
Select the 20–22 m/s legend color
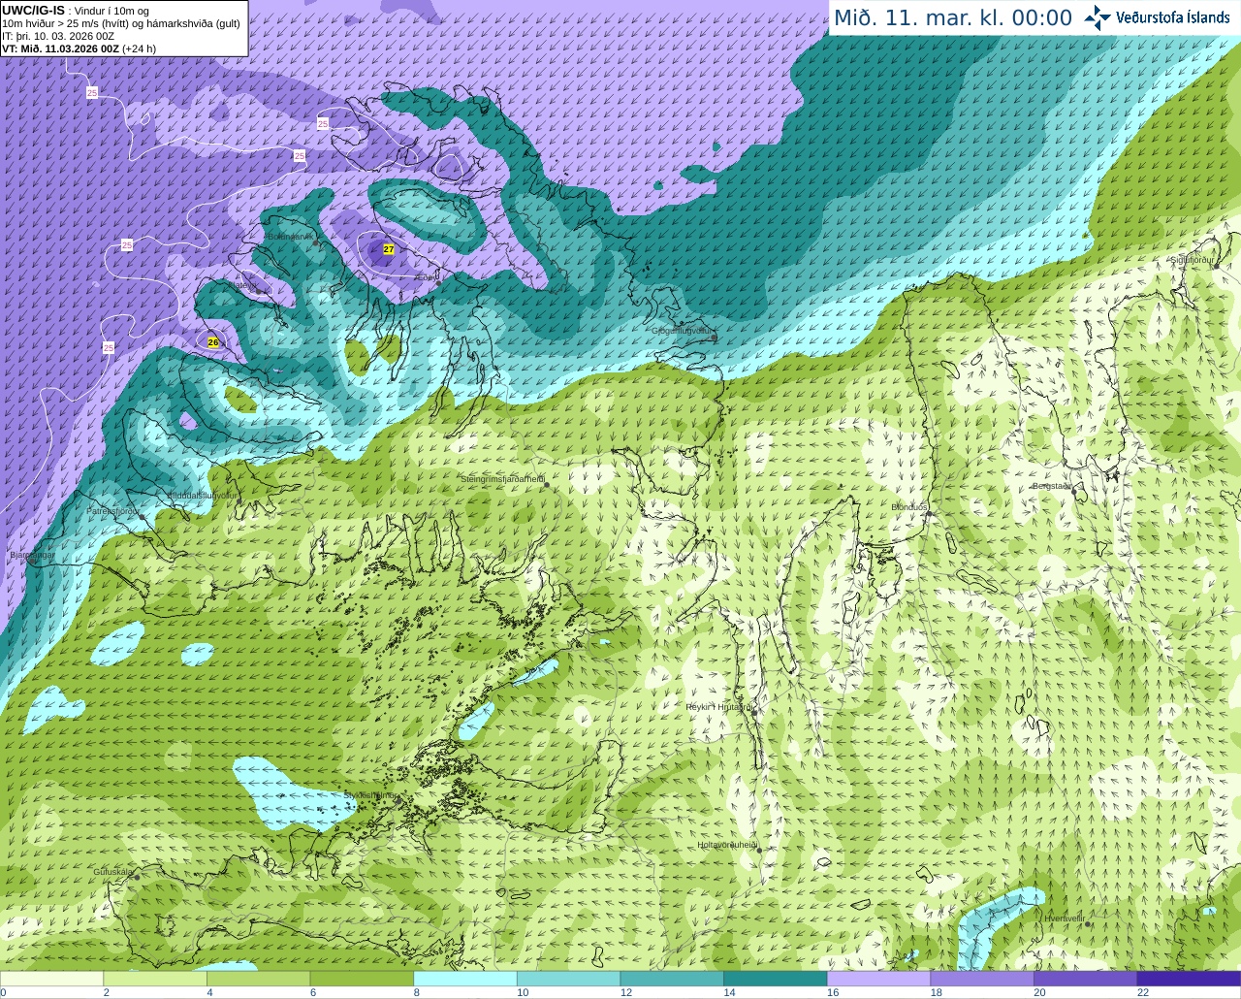(x=1086, y=979)
